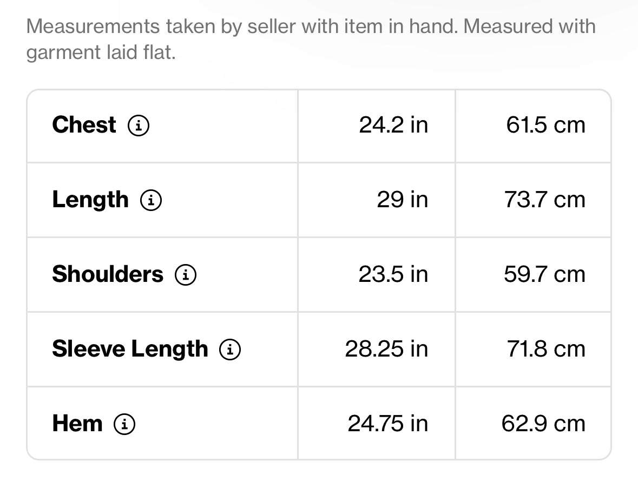Viewport: 638px width, 481px height.
Task: Click the 23.5 in shoulders value
Action: pyautogui.click(x=393, y=274)
